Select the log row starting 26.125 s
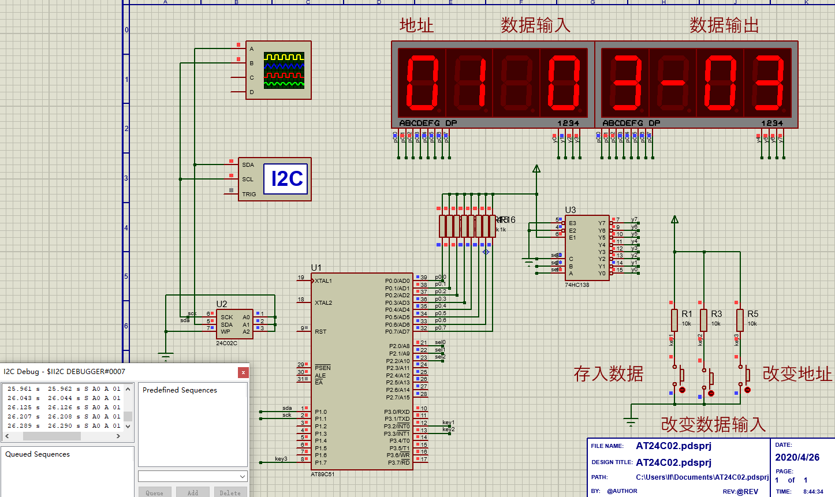This screenshot has height=497, width=835. (64, 408)
